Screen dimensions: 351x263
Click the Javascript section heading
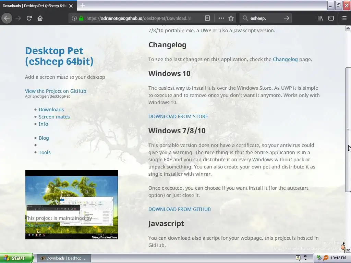[166, 224]
